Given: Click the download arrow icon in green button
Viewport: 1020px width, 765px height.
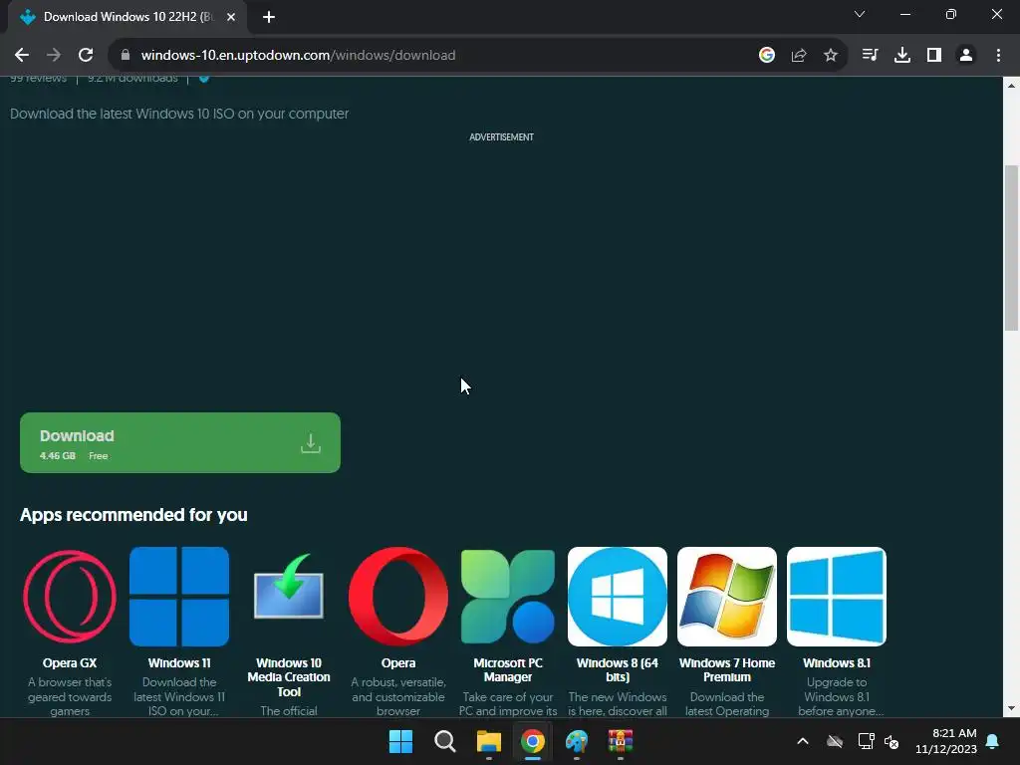Looking at the screenshot, I should (x=311, y=443).
